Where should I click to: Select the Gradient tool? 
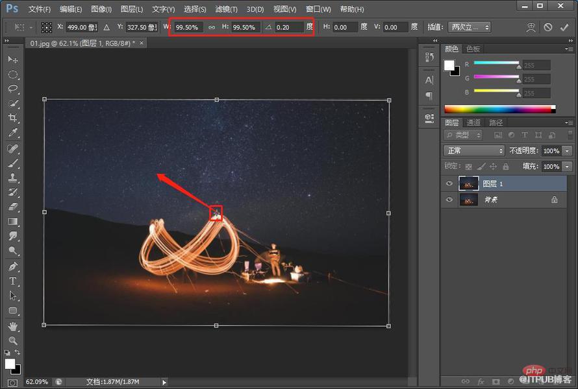[x=13, y=222]
